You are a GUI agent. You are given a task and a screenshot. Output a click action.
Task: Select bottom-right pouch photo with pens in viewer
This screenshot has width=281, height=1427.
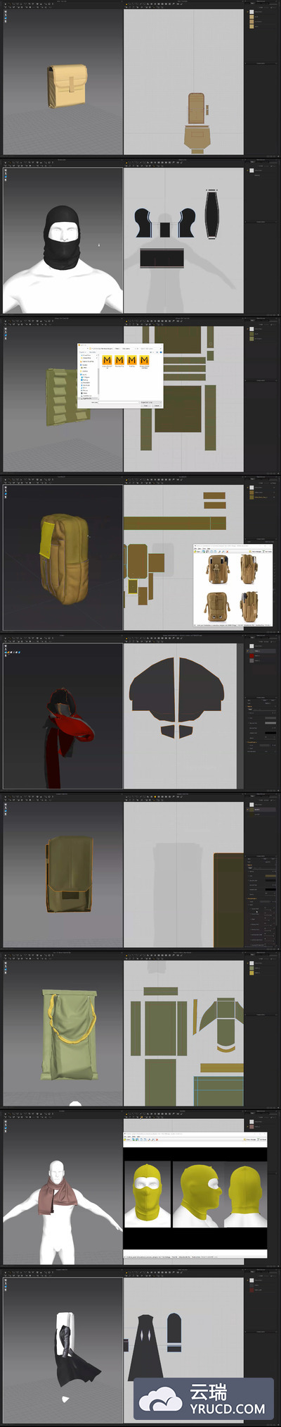pos(249,605)
